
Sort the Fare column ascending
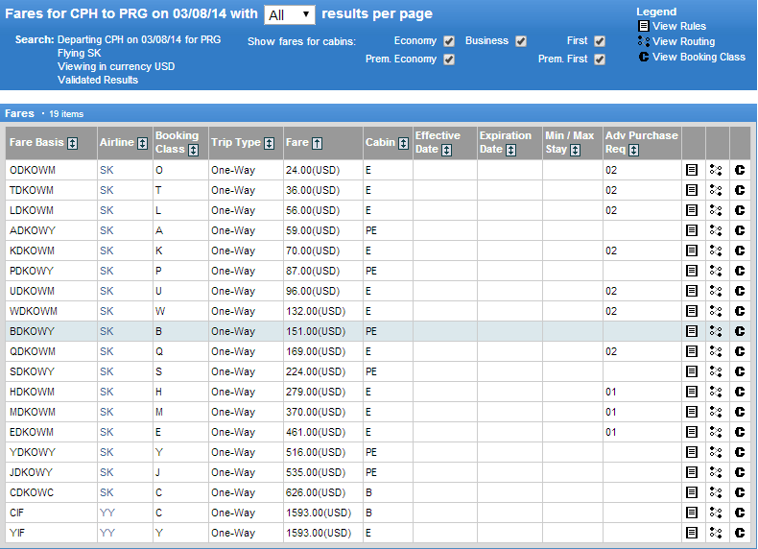[x=318, y=143]
